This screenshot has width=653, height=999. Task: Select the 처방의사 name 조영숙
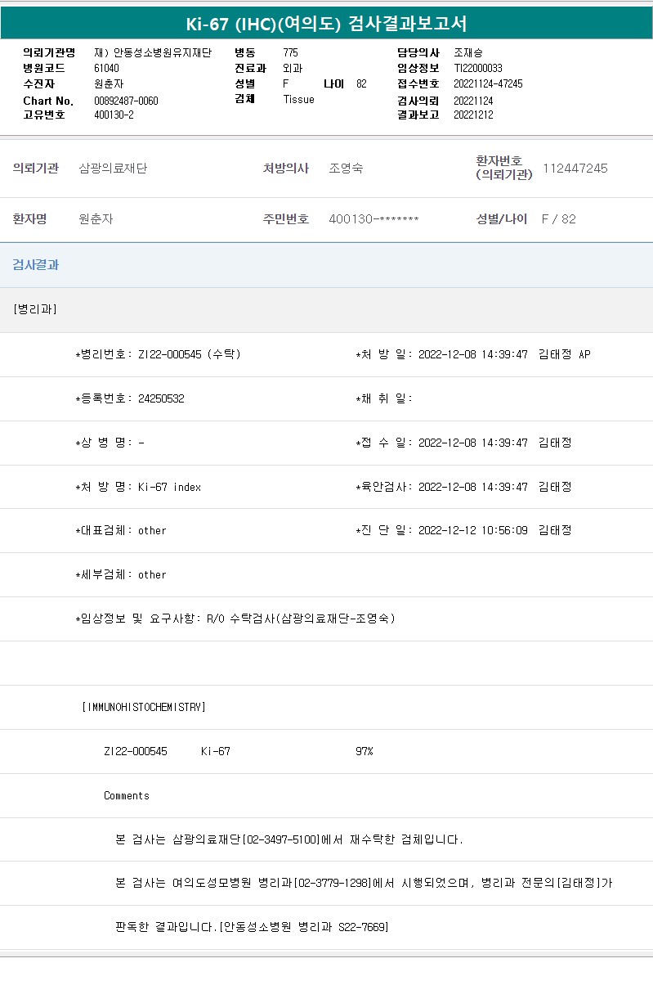[x=346, y=169]
